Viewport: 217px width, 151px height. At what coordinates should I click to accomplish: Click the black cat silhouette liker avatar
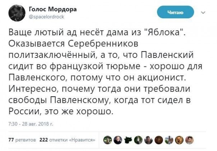point(128,140)
